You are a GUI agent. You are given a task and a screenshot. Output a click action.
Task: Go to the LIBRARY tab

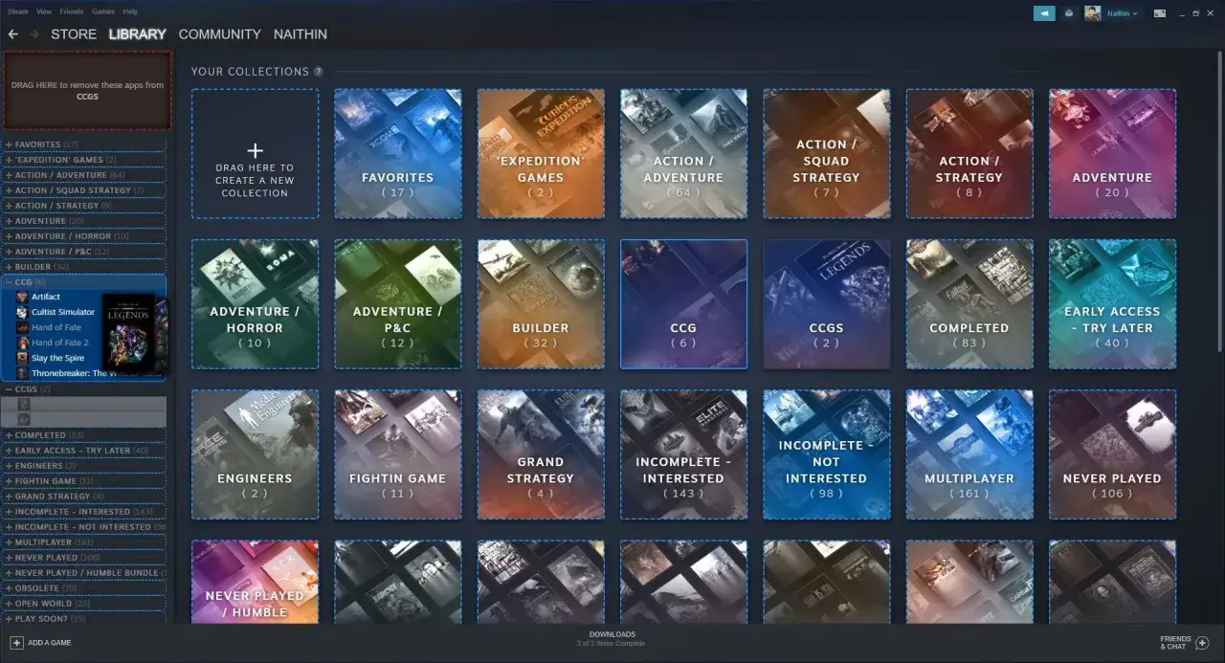[x=137, y=34]
